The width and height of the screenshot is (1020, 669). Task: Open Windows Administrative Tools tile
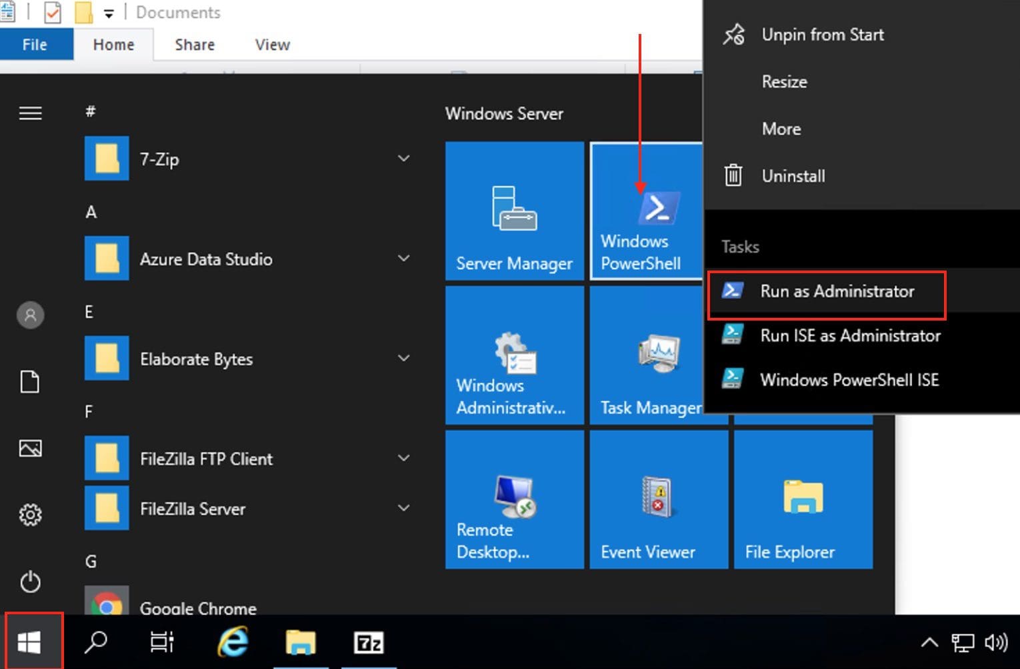[514, 355]
